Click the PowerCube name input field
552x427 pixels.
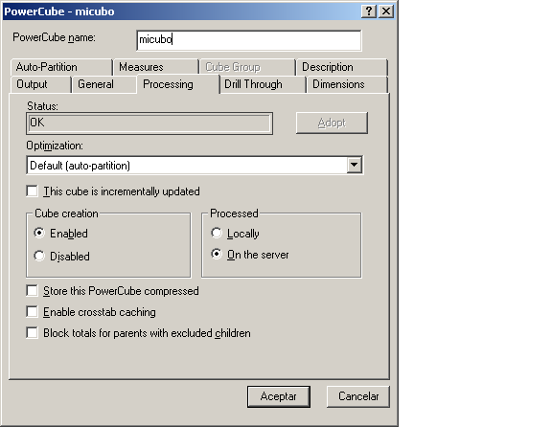pos(248,40)
